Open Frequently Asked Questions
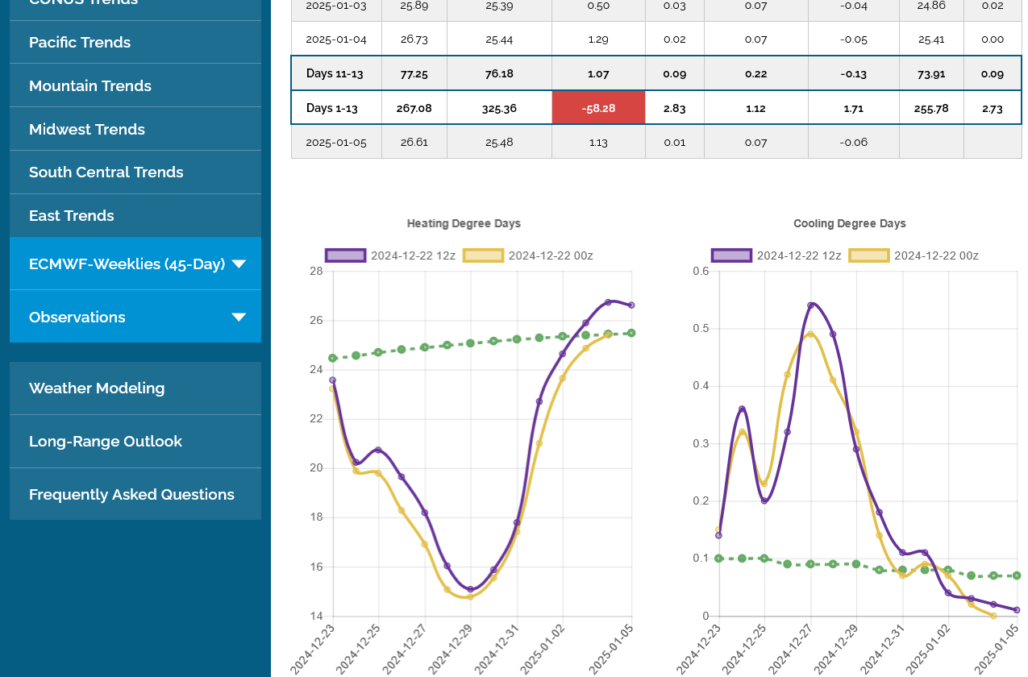 pyautogui.click(x=131, y=495)
